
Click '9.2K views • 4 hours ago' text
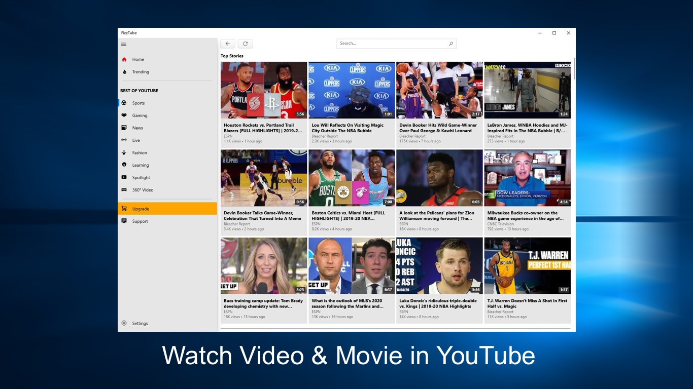pos(332,229)
